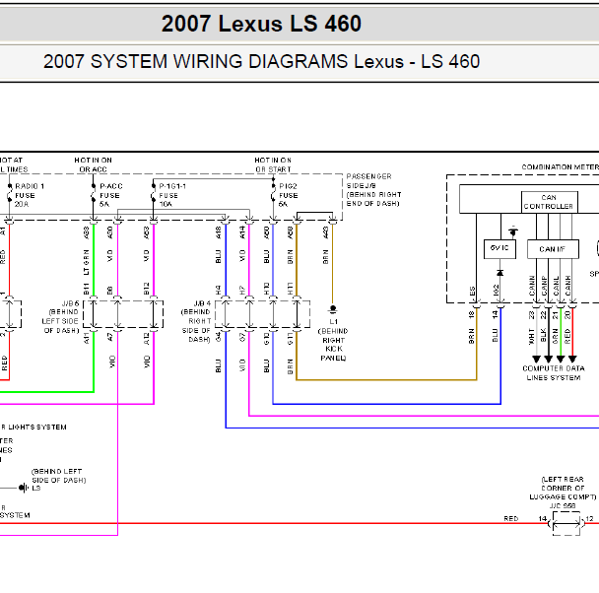Click the '2007 SYSTEM WIRING DIAGRAMS' subtitle text
This screenshot has height=593, width=599.
click(x=195, y=61)
